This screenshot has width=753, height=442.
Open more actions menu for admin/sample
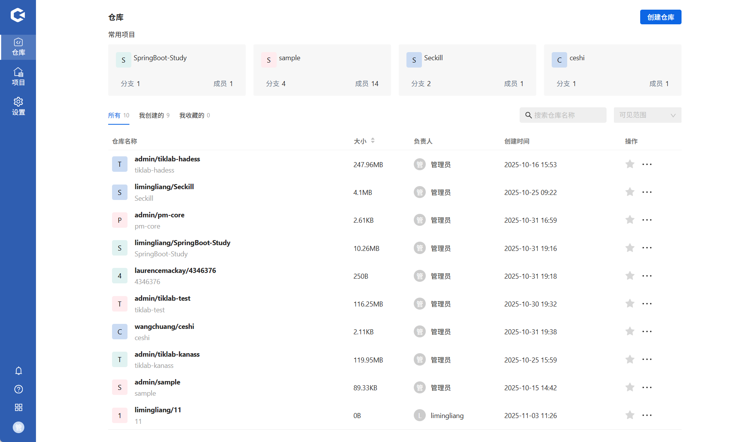click(647, 388)
